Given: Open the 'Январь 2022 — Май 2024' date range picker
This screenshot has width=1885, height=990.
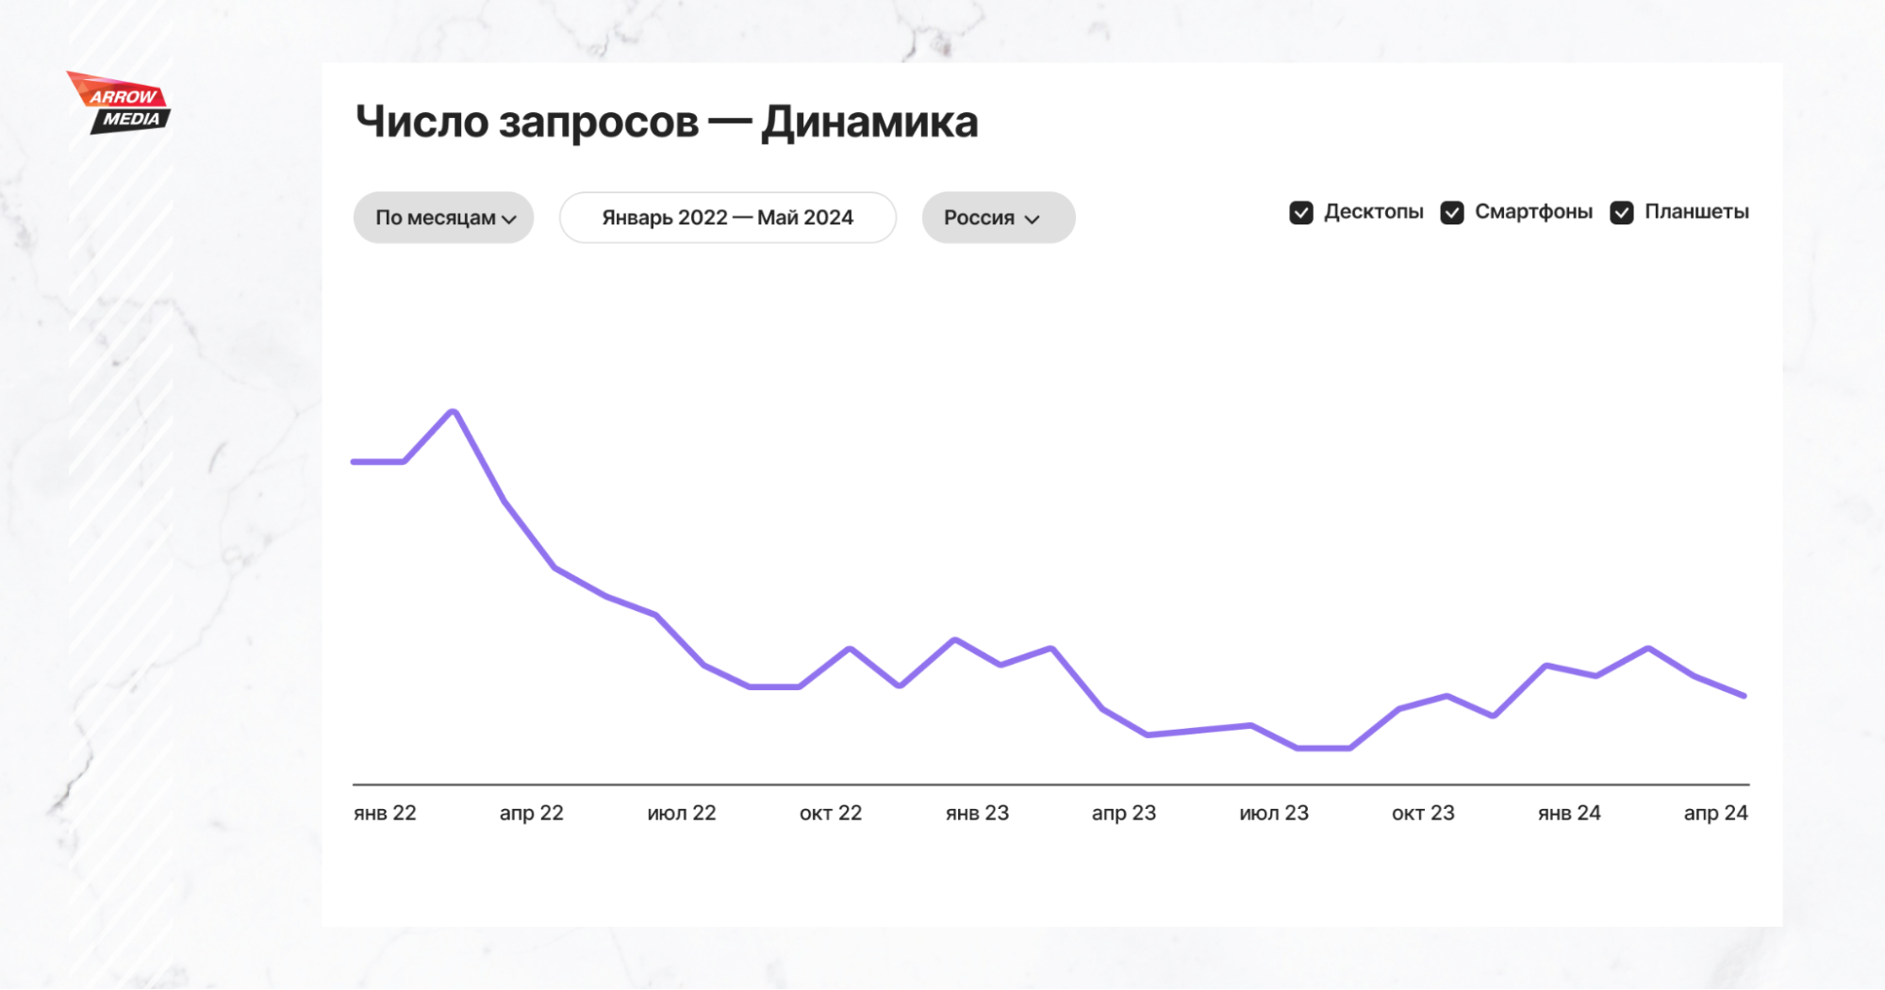Looking at the screenshot, I should point(727,218).
